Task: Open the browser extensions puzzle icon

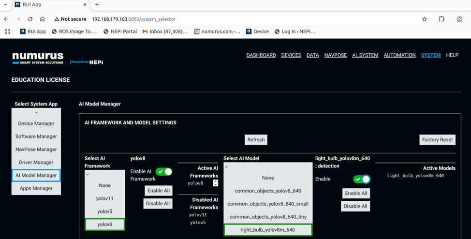Action: point(442,19)
